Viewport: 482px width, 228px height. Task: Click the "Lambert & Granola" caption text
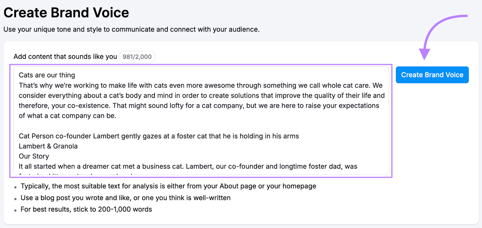coord(48,146)
